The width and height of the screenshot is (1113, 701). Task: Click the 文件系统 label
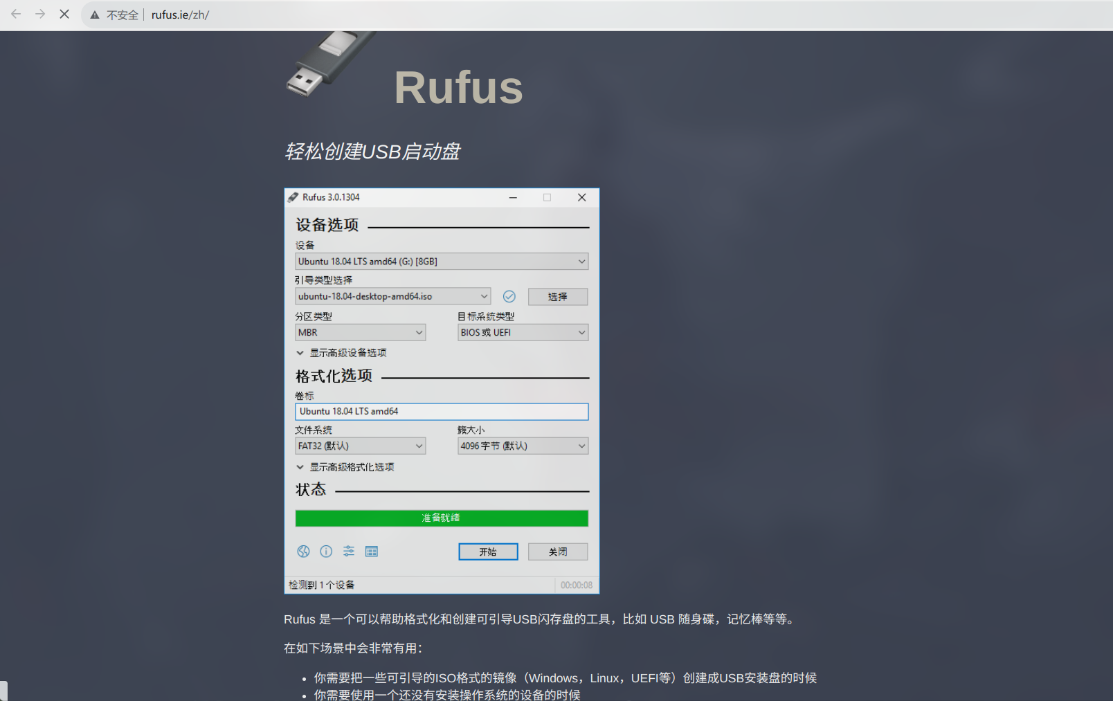click(314, 430)
